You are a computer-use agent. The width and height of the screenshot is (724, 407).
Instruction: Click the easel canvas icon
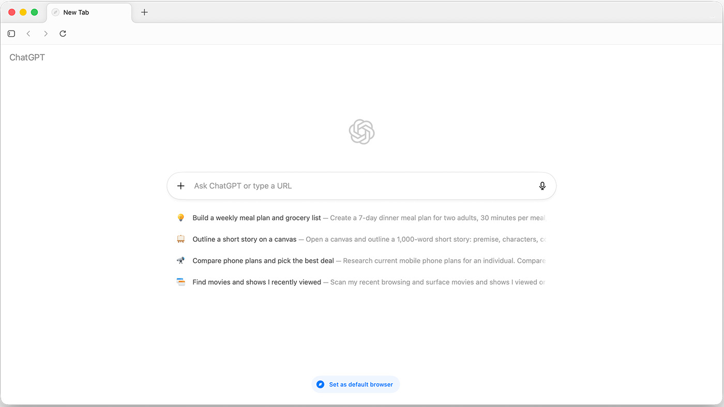click(180, 239)
